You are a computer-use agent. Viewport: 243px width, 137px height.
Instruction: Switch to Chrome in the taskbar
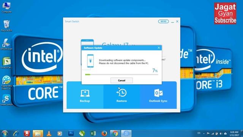click(115, 134)
